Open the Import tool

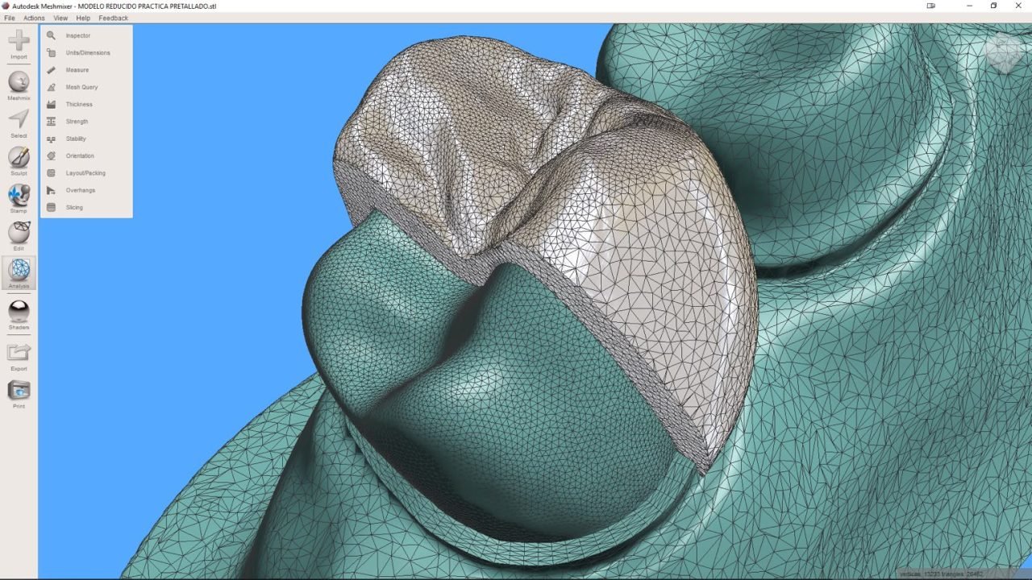click(x=19, y=43)
